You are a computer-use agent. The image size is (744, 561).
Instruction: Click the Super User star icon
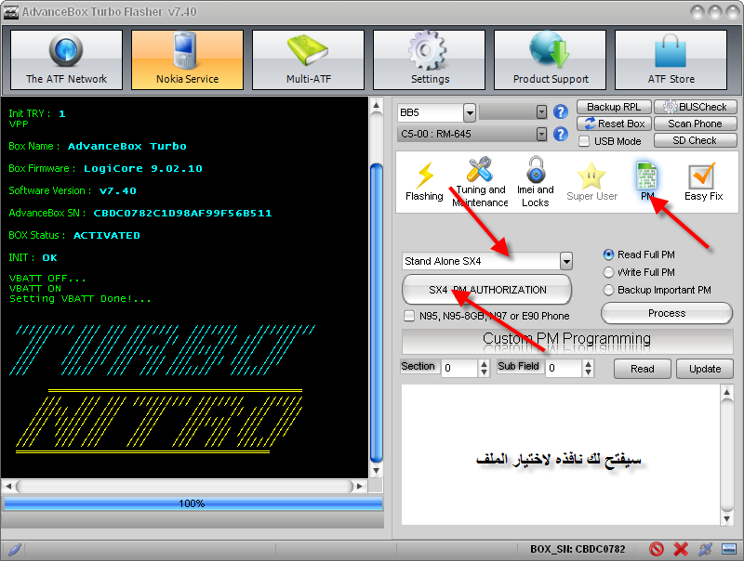[x=591, y=182]
